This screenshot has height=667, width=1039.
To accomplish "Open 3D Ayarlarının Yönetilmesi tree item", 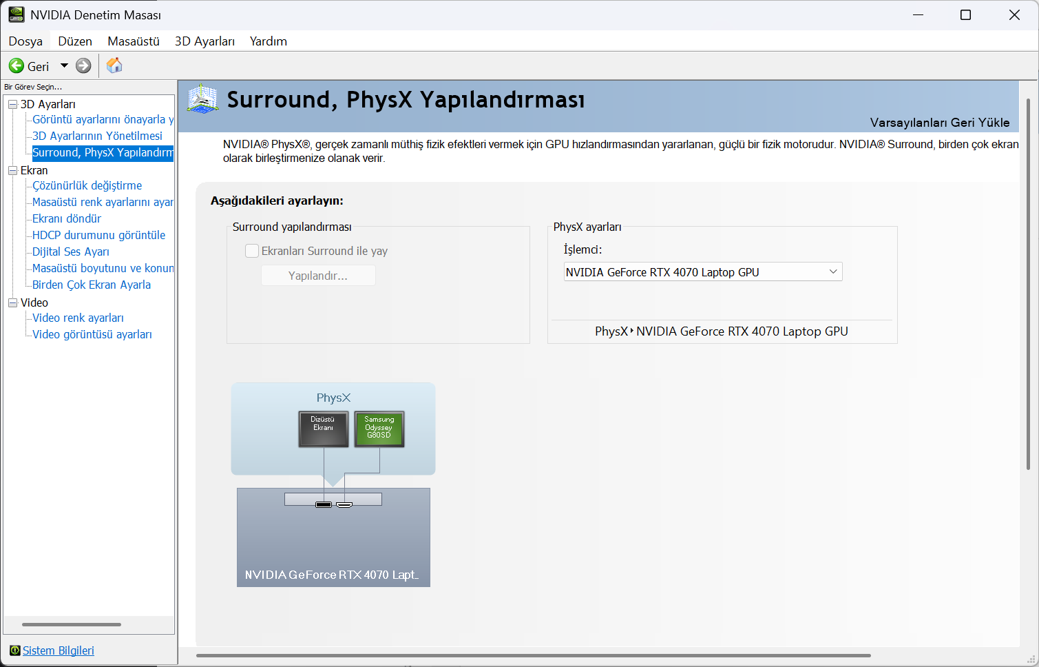I will click(97, 136).
